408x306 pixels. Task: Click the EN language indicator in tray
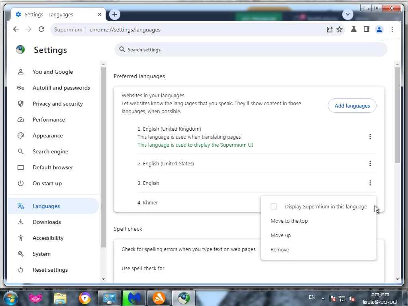click(312, 297)
